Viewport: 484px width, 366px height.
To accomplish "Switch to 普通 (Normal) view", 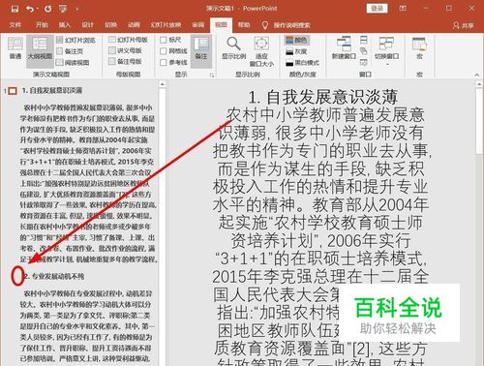I will pos(15,48).
